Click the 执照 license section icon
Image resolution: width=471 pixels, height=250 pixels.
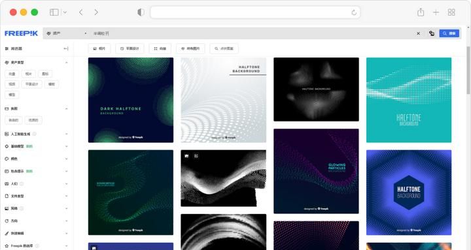coord(7,108)
